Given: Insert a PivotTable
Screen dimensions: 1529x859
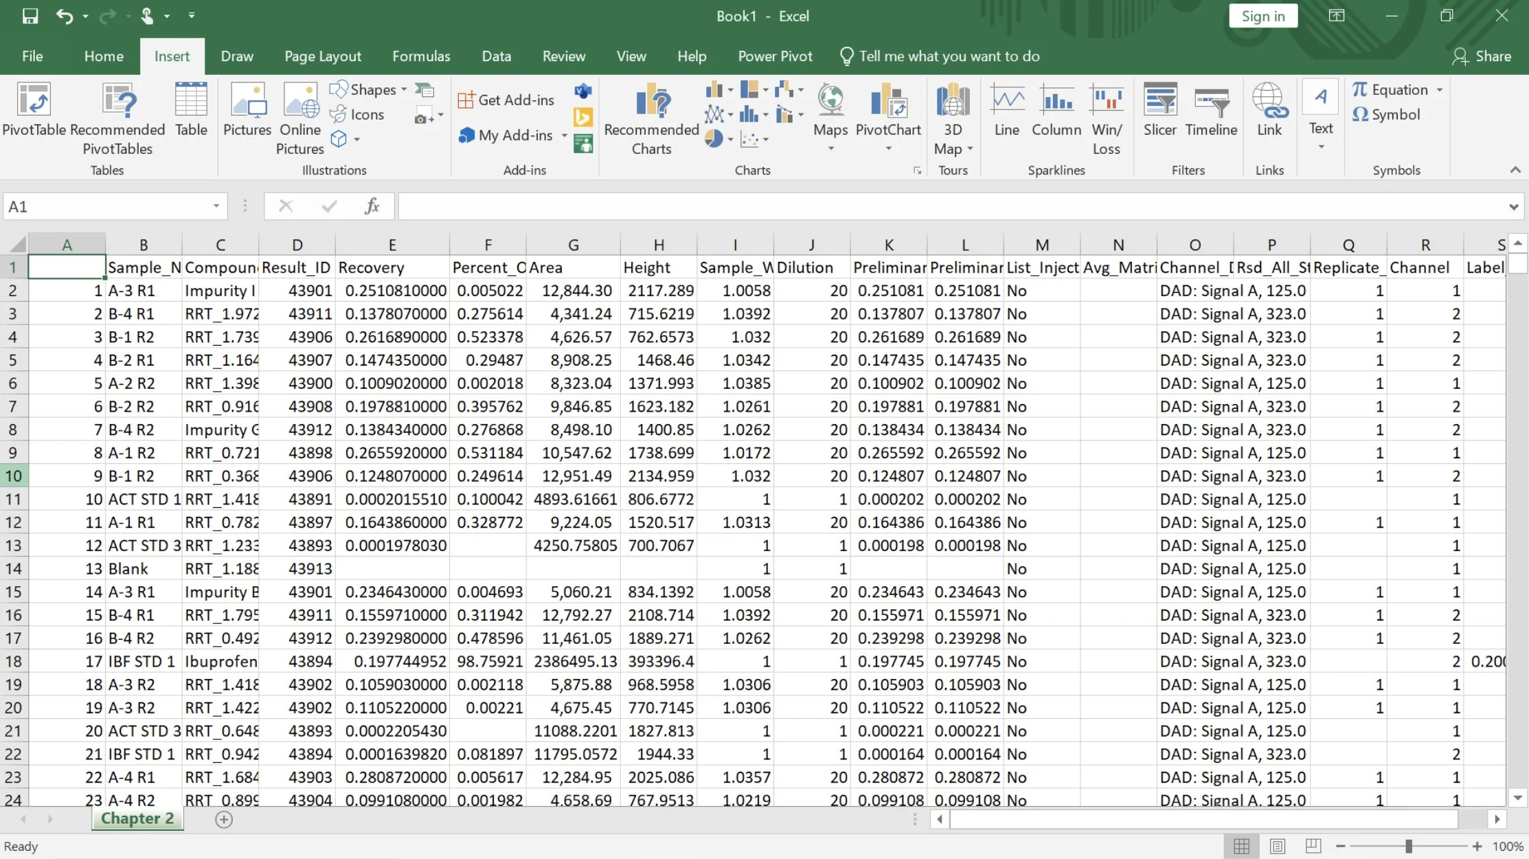Looking at the screenshot, I should pyautogui.click(x=34, y=113).
